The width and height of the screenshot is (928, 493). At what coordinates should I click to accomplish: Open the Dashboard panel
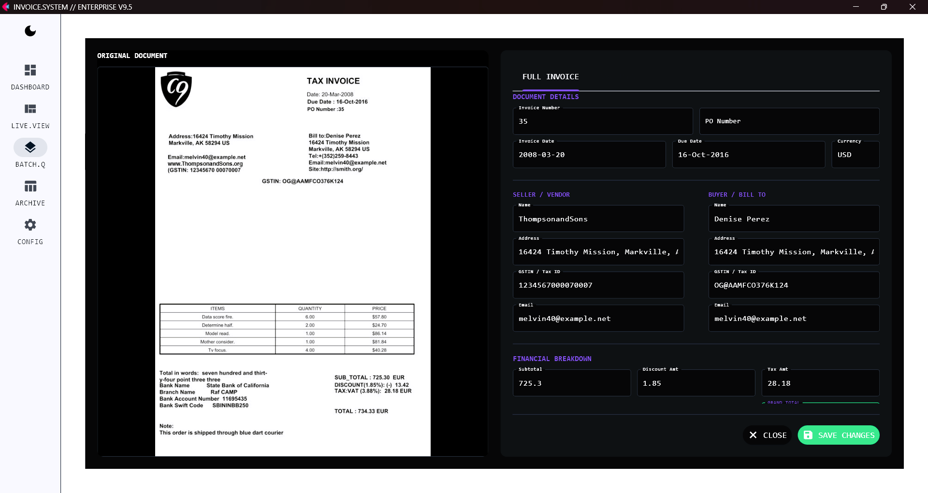pos(30,71)
